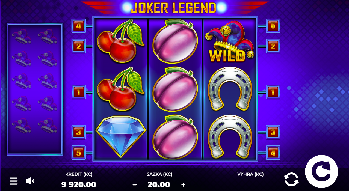This screenshot has height=191, width=349.
Task: Click the Joker Legend title logo
Action: 173,8
